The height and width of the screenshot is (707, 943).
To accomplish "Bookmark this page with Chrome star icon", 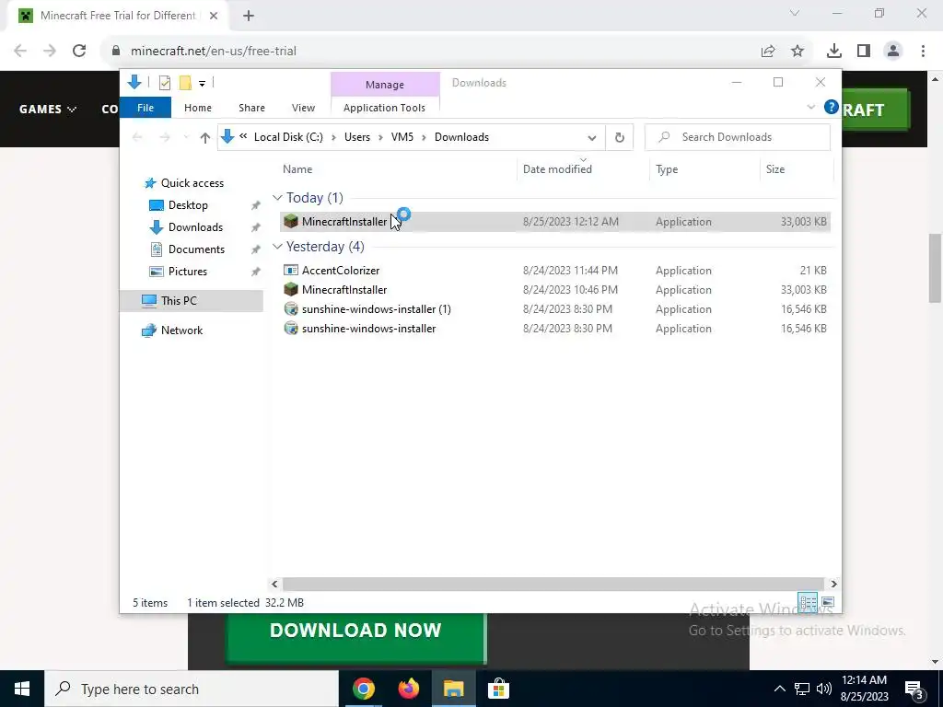I will (x=797, y=52).
